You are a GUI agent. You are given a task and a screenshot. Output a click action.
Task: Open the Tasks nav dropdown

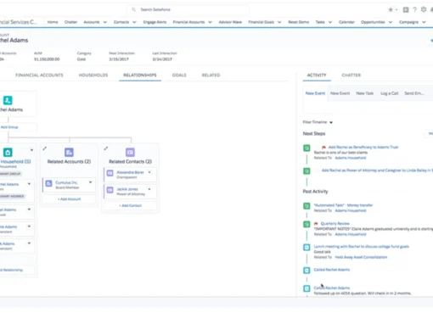330,22
